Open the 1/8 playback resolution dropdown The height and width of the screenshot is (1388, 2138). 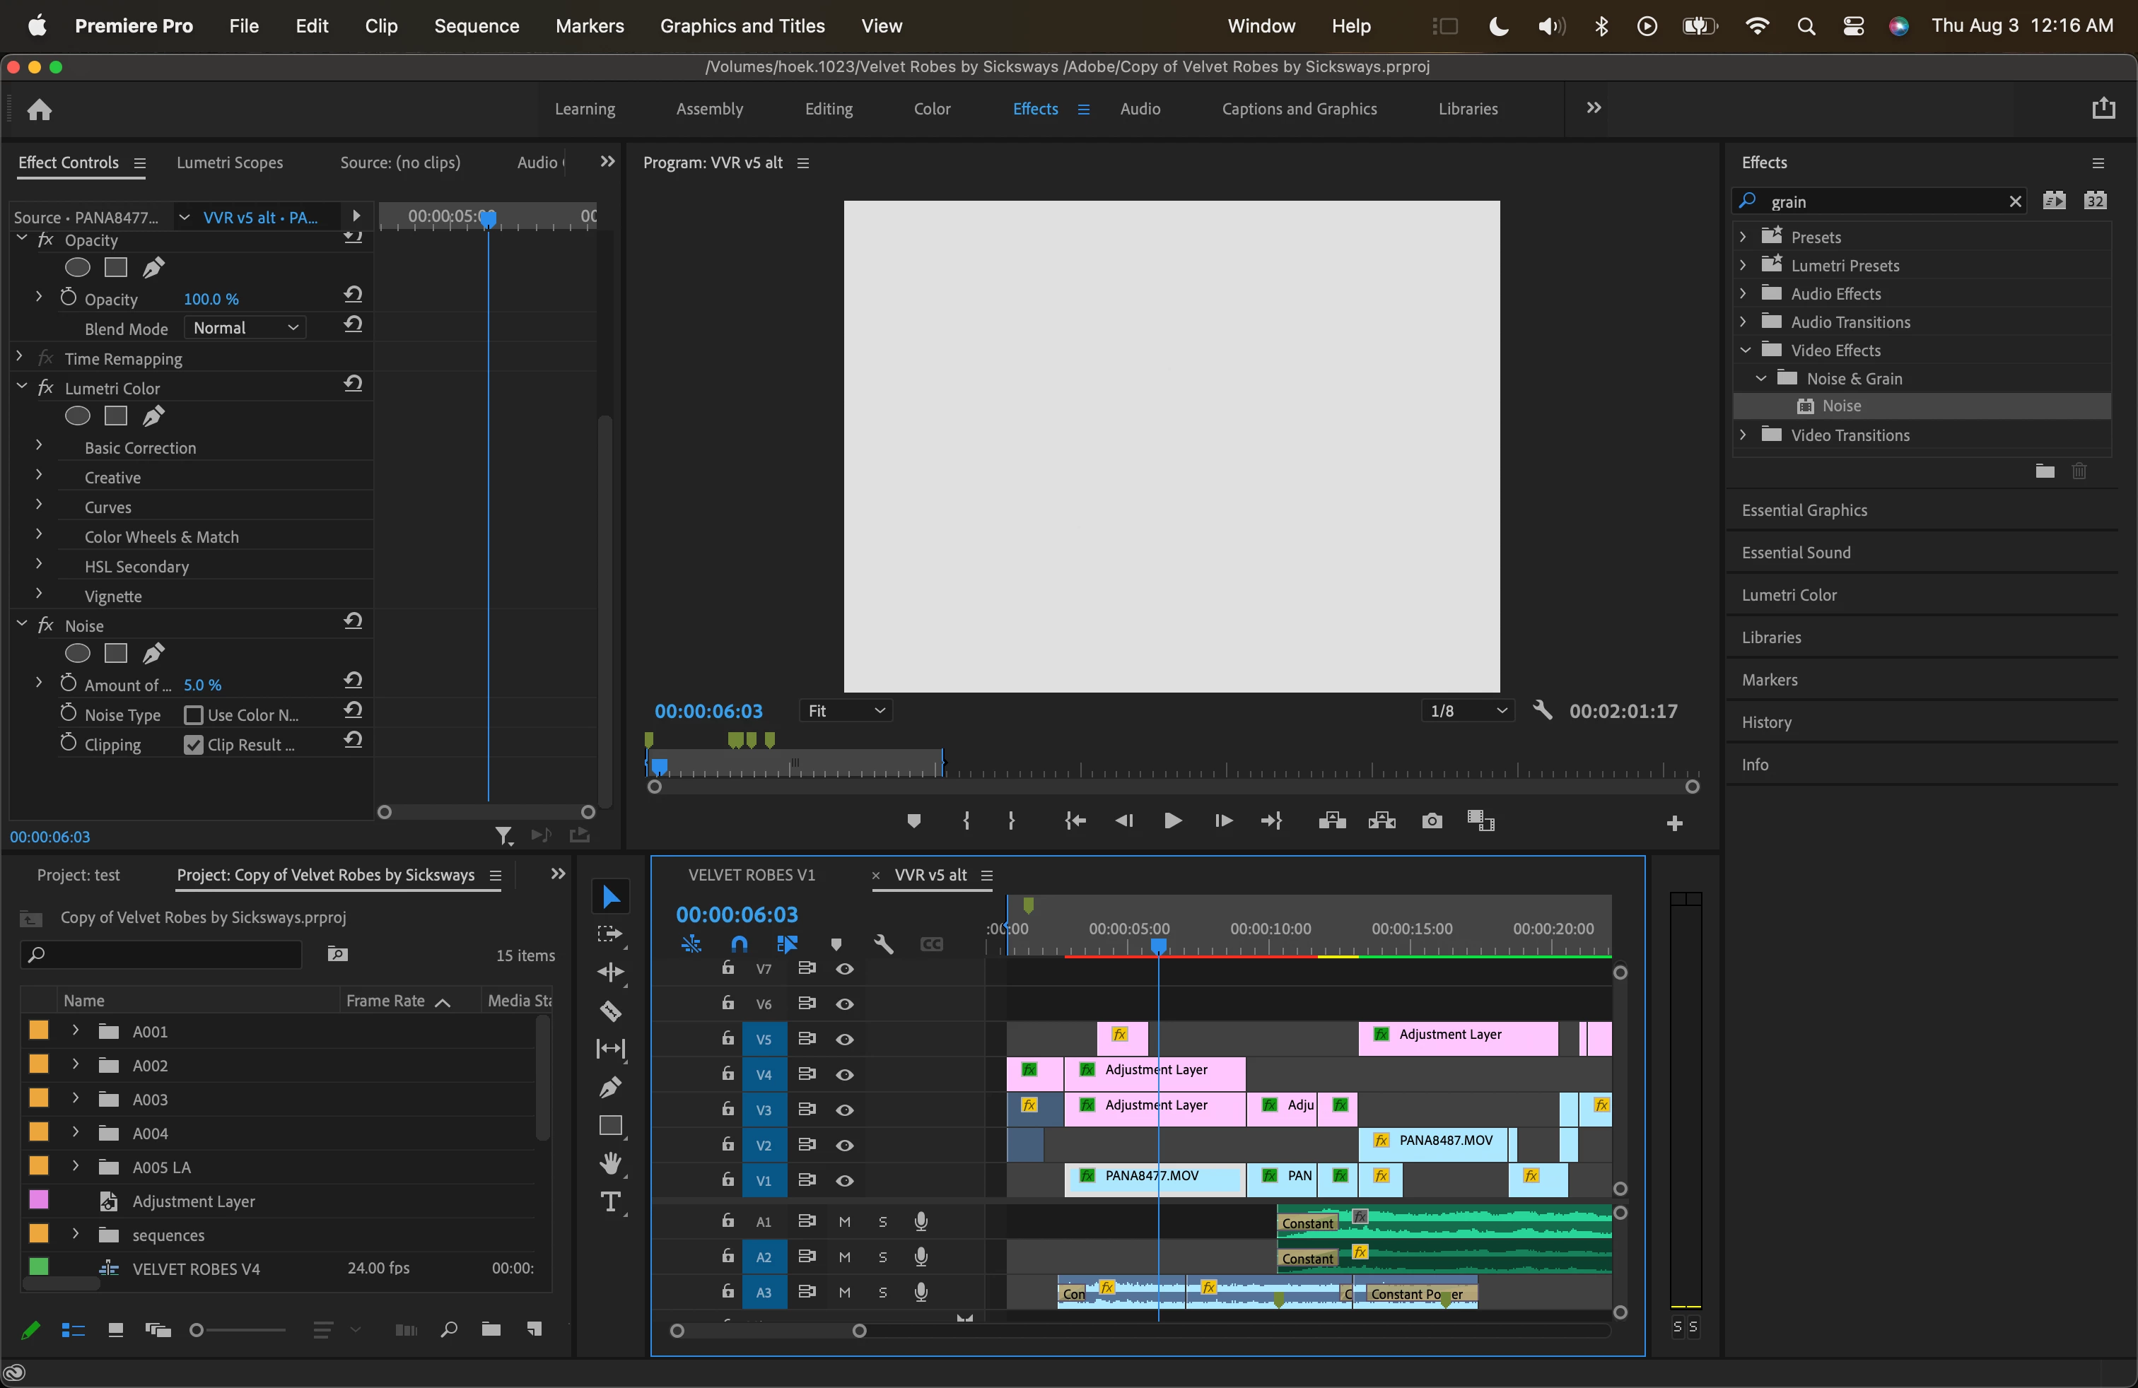[x=1468, y=710]
